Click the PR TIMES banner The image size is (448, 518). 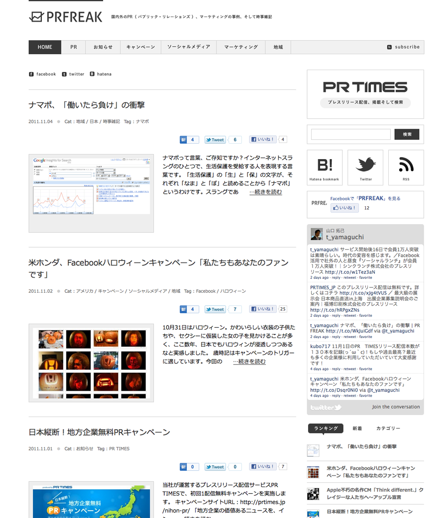(365, 94)
